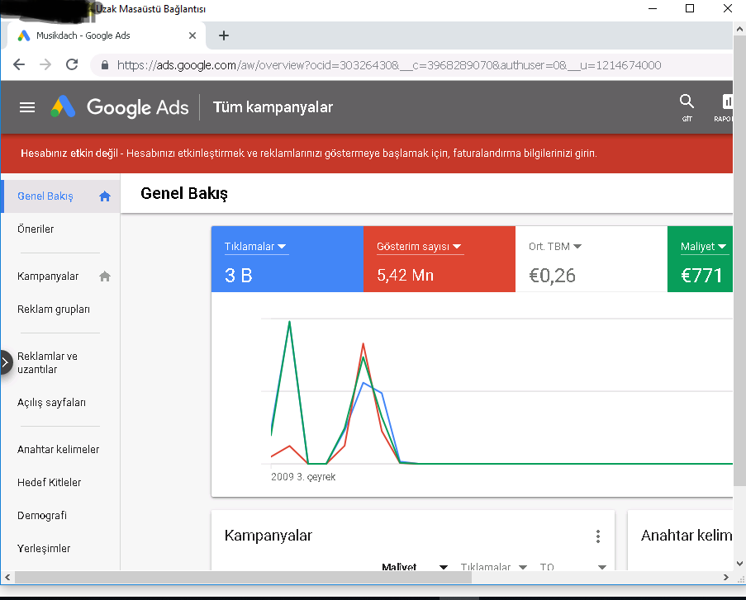
Task: Click the home icon beside Kampanyalar
Action: pos(105,276)
